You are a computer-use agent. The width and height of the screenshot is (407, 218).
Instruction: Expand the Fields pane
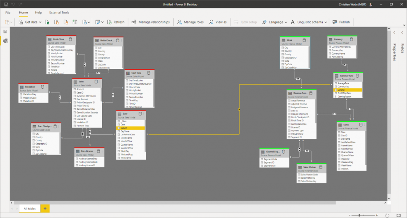coord(402,33)
